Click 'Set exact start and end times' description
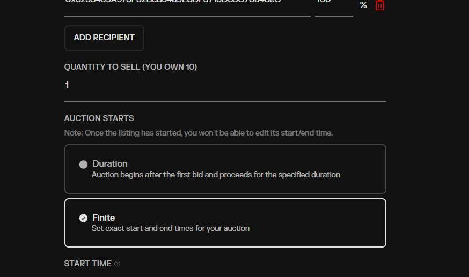This screenshot has height=277, width=469. click(171, 228)
